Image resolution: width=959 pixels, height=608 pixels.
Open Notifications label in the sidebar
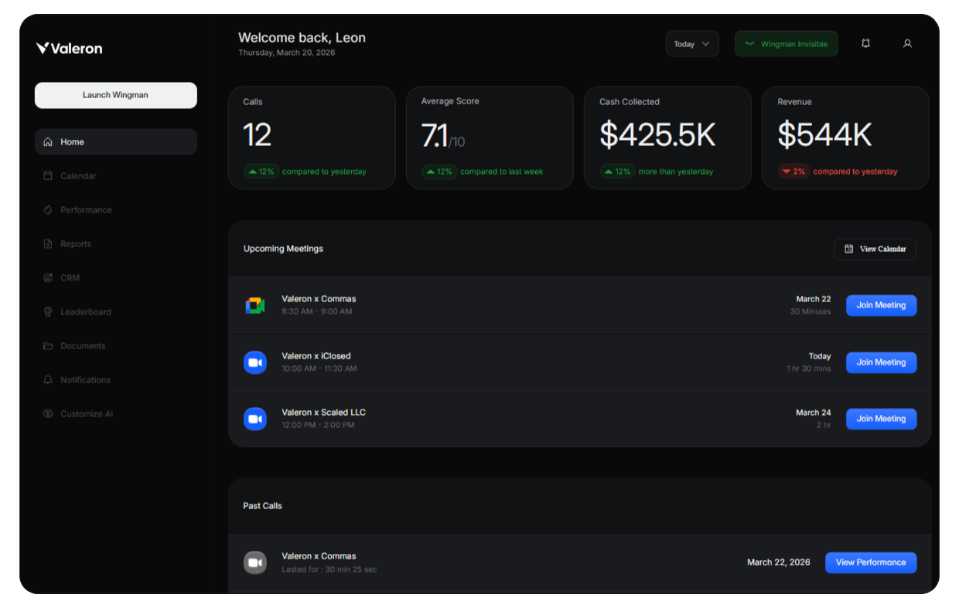pos(86,380)
